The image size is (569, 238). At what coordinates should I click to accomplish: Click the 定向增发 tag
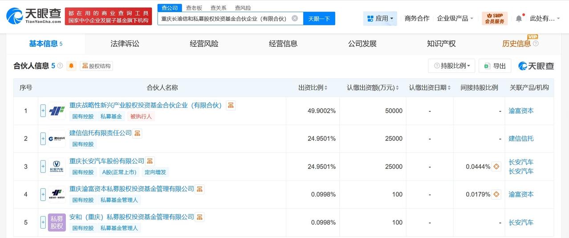pyautogui.click(x=155, y=172)
